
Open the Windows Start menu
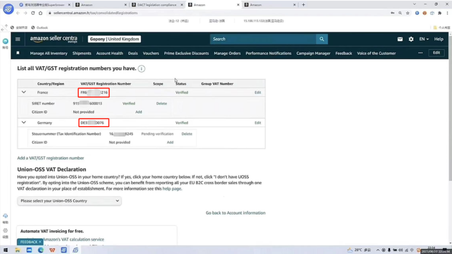point(5,250)
